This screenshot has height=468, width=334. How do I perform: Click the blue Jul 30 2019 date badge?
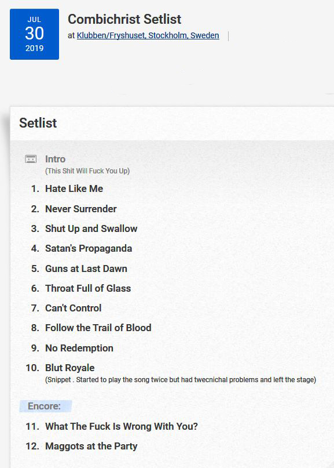point(34,34)
